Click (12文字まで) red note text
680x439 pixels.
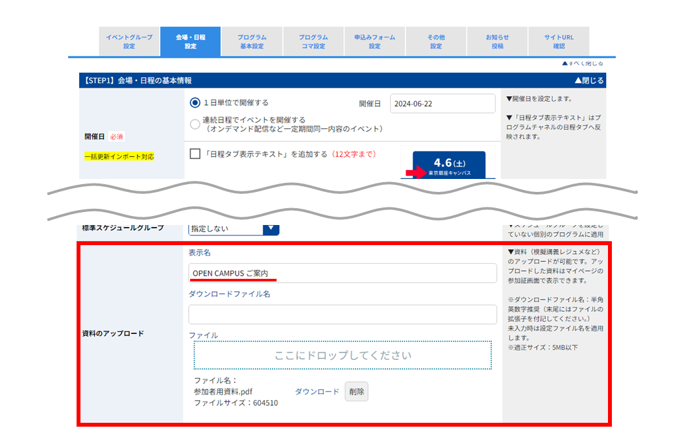coord(354,154)
